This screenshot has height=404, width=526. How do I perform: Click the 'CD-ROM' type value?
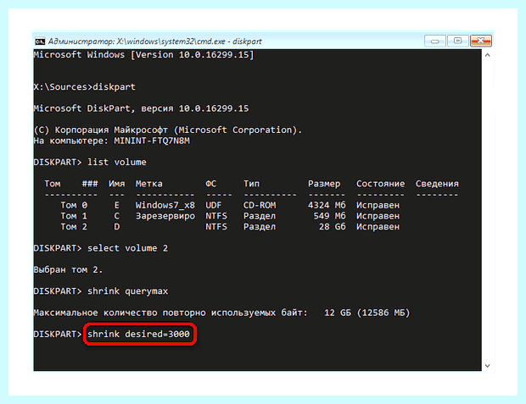coord(260,205)
